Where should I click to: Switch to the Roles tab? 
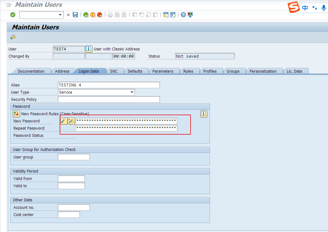click(x=188, y=71)
